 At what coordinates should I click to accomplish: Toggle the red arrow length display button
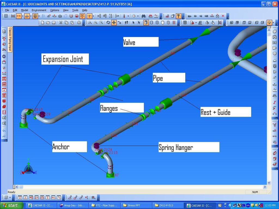19,16
